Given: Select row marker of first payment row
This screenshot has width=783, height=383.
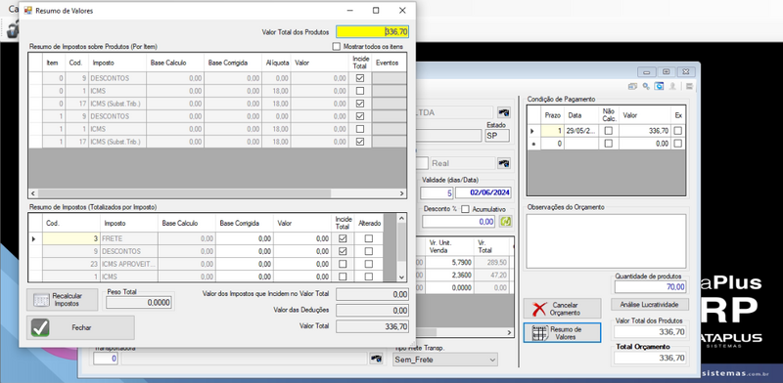Looking at the screenshot, I should pos(533,131).
